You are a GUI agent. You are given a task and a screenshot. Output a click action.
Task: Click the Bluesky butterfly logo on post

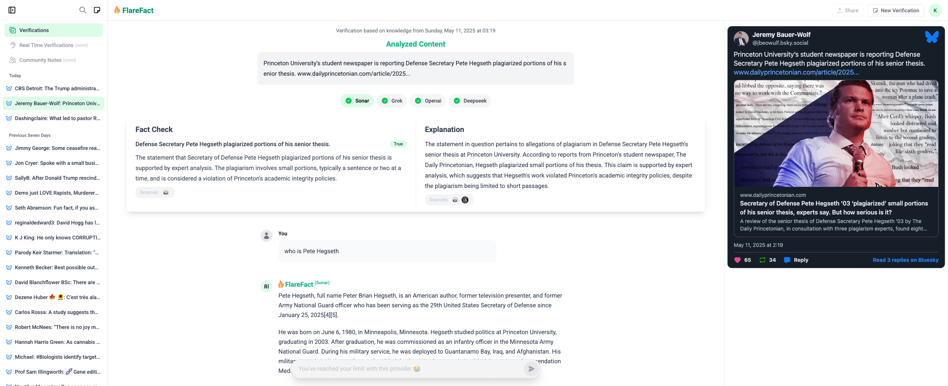(932, 37)
